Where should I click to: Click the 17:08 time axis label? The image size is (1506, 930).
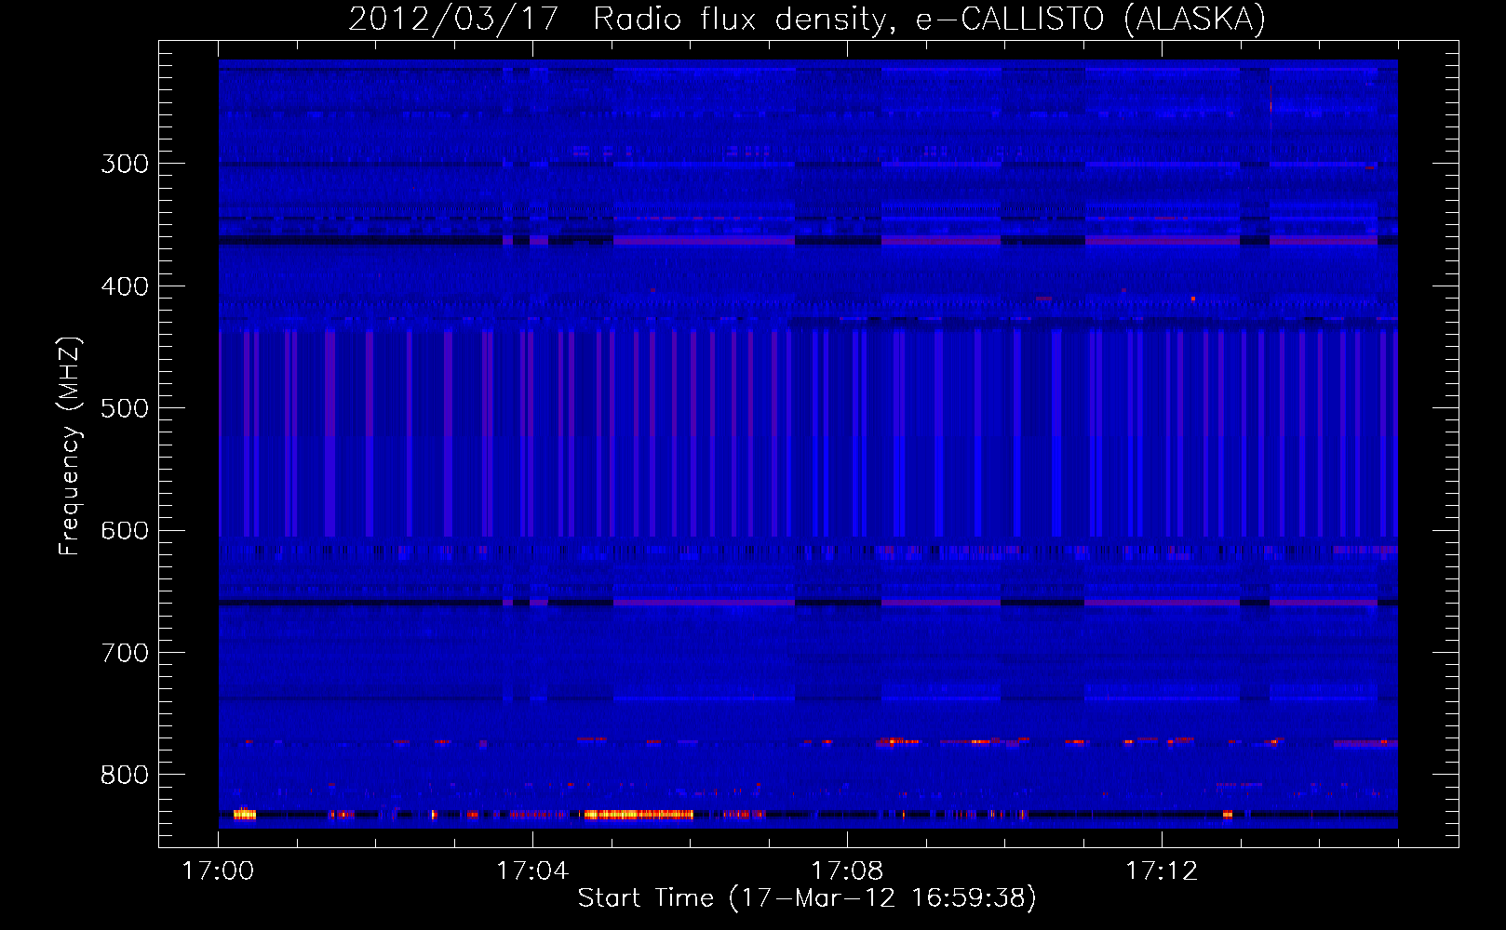tap(846, 870)
